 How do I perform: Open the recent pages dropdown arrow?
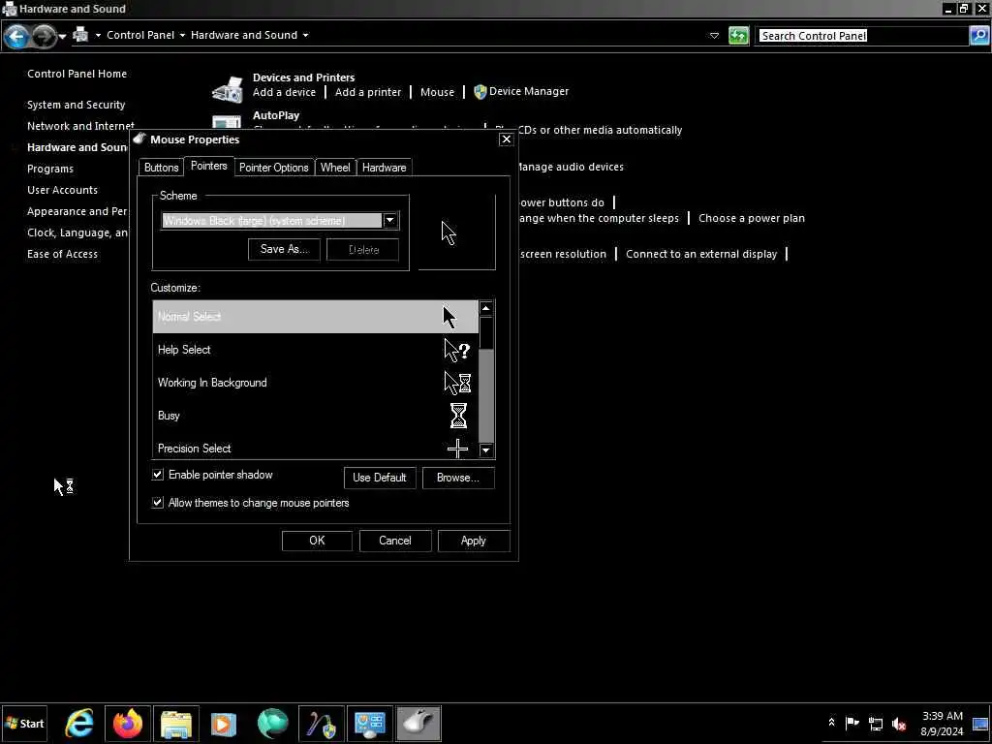click(62, 36)
